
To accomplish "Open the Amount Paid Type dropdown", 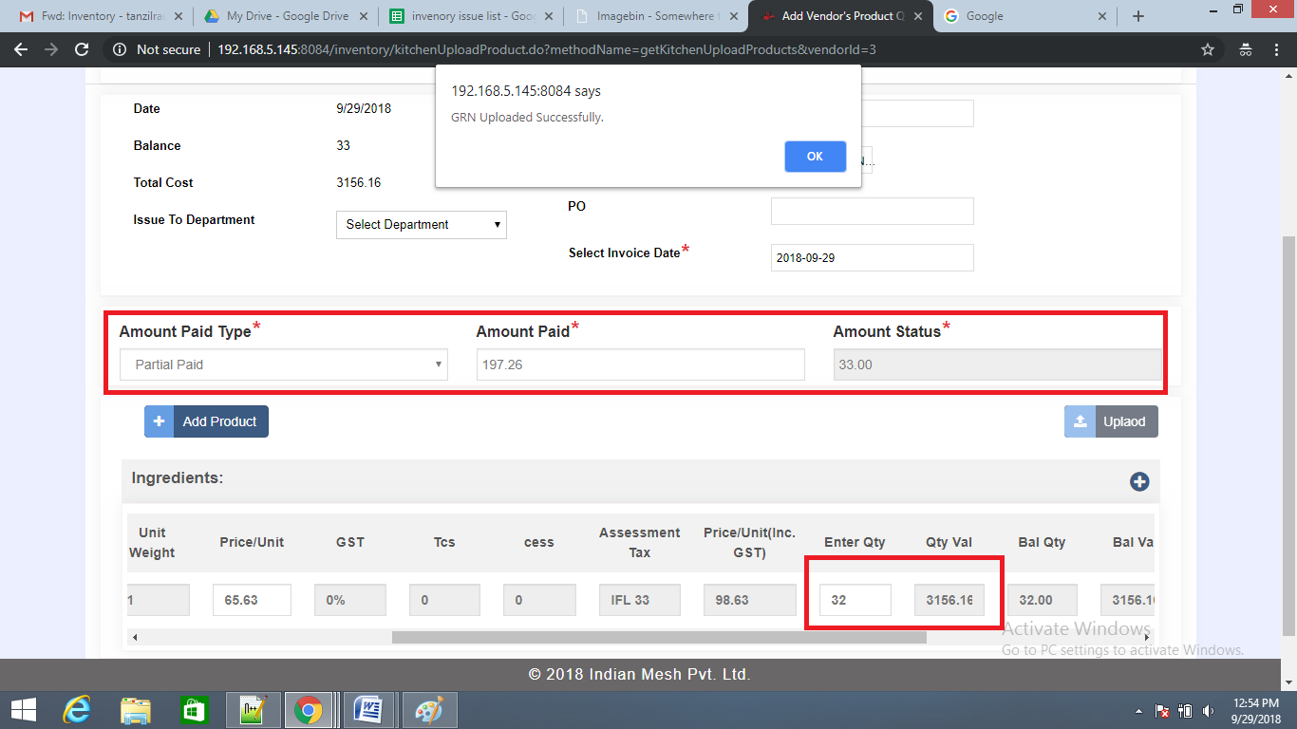I will (284, 364).
